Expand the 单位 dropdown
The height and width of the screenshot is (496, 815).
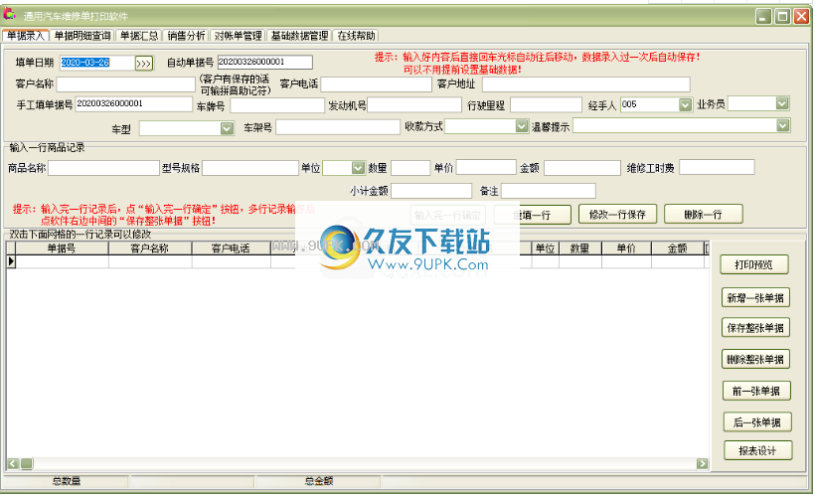point(358,168)
